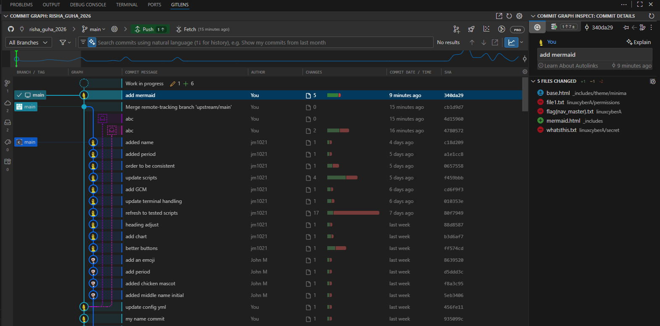This screenshot has width=660, height=326.
Task: Click the create branch icon in toolbar
Action: click(x=457, y=29)
